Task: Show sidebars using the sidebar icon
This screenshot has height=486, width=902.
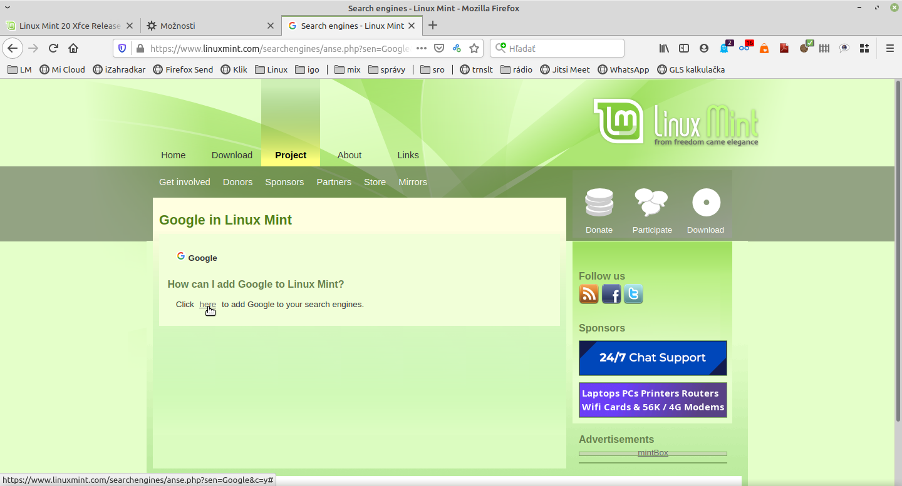Action: [x=684, y=48]
